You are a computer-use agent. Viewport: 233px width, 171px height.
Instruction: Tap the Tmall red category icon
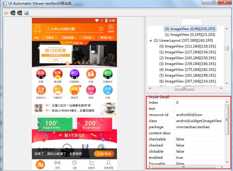point(41,74)
